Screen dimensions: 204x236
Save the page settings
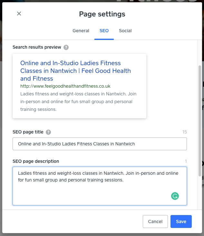pyautogui.click(x=181, y=221)
